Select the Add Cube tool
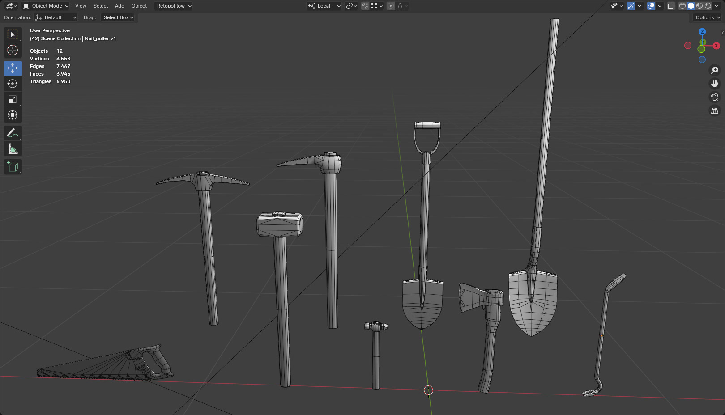 [x=13, y=166]
